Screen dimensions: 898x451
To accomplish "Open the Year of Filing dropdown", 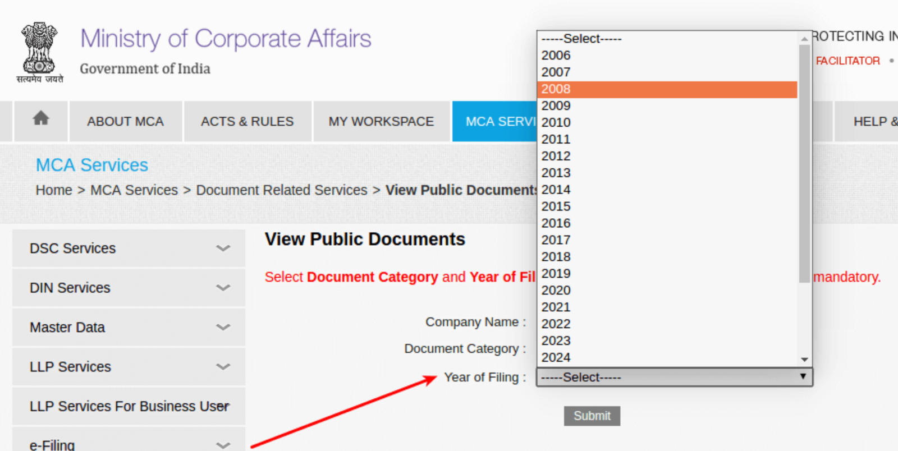I will click(675, 377).
